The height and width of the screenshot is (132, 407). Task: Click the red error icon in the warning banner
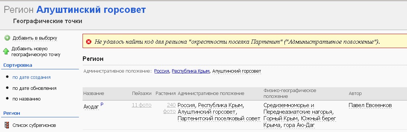click(89, 41)
